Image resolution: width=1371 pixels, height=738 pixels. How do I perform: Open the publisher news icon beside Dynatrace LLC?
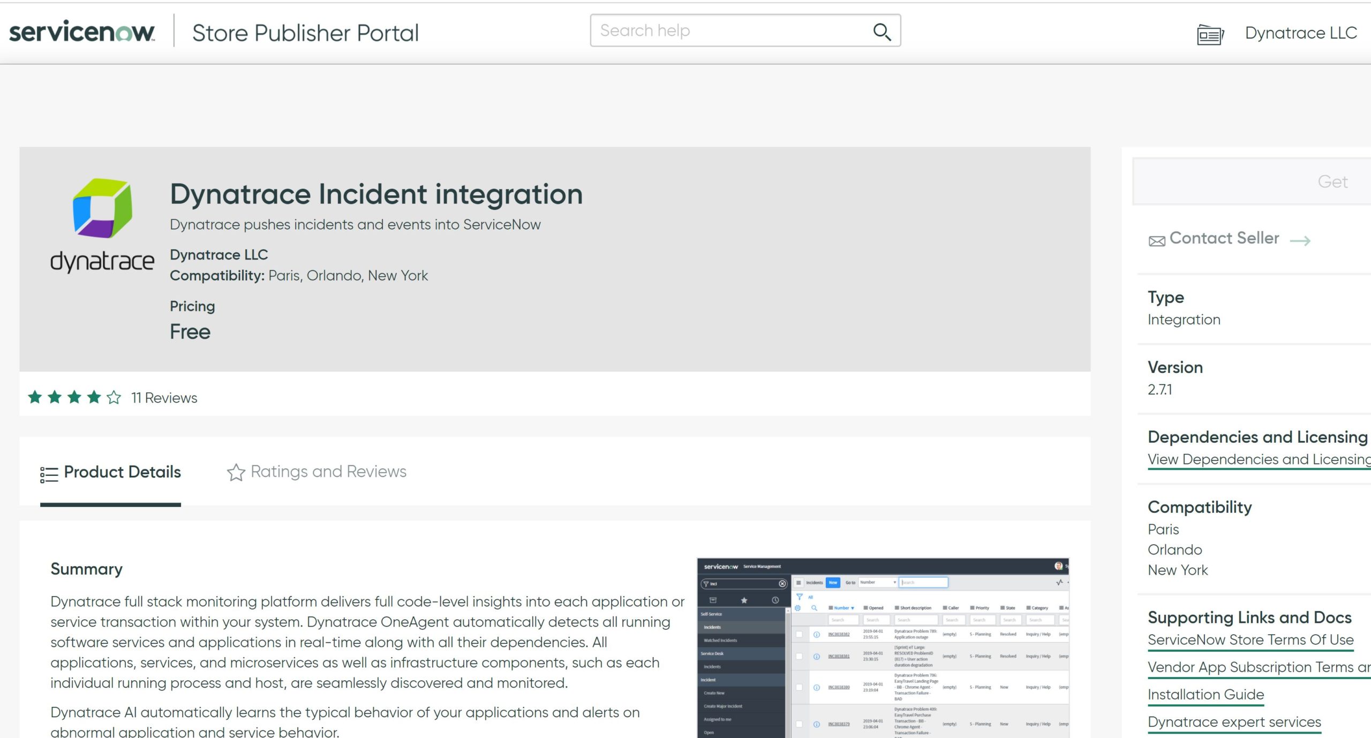tap(1210, 34)
